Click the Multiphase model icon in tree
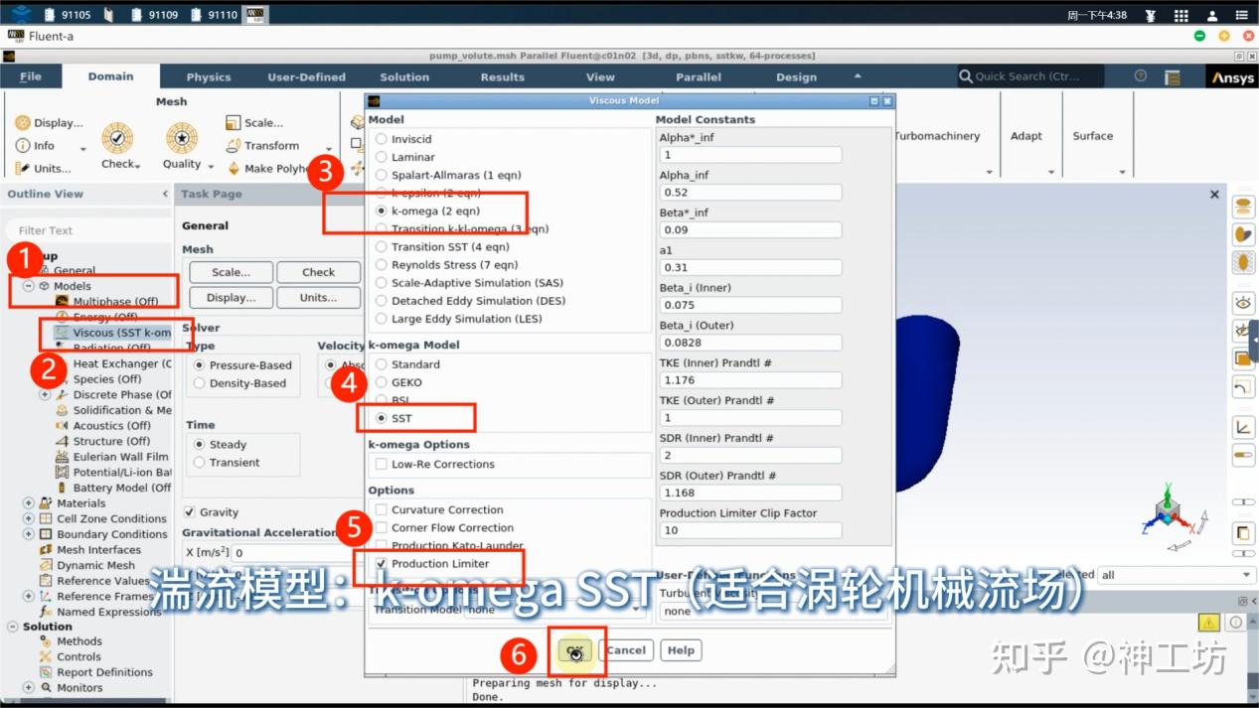This screenshot has height=708, width=1259. pos(62,301)
